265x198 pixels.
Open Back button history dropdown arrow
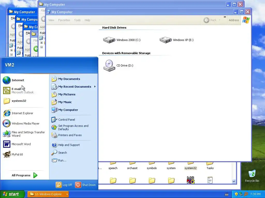click(219, 20)
